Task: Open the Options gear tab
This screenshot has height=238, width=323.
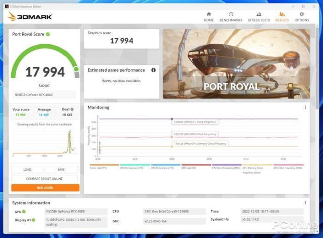Action: (x=302, y=17)
